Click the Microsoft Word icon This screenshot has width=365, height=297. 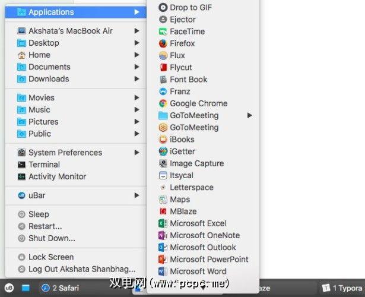[x=163, y=271]
